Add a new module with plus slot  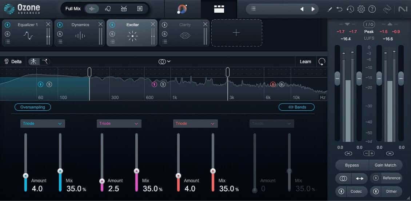tap(237, 33)
